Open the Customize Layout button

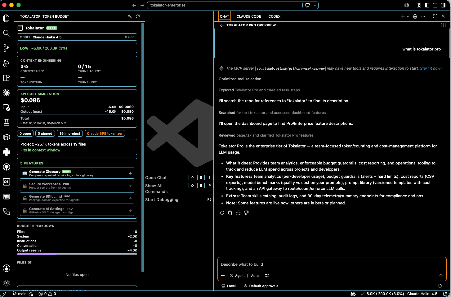(x=419, y=5)
